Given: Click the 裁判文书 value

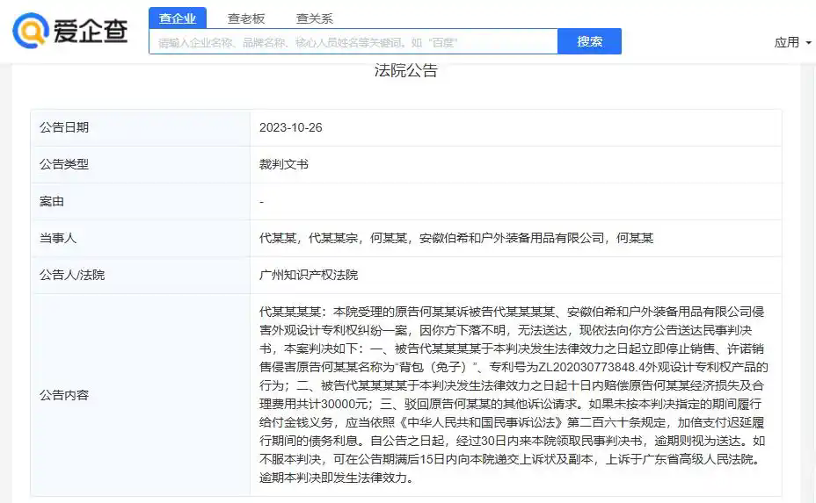Looking at the screenshot, I should point(284,165).
